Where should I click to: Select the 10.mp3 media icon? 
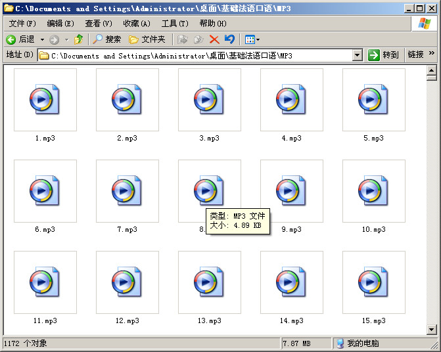373,190
